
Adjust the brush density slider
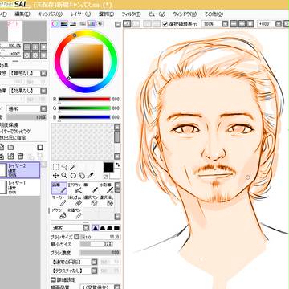(x=100, y=253)
